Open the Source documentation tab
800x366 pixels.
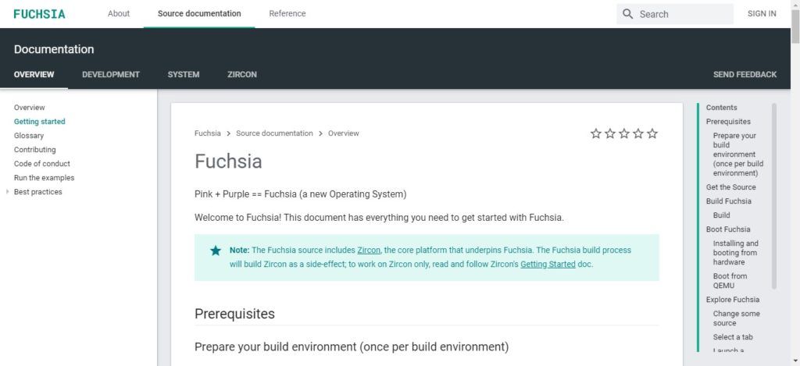[199, 14]
